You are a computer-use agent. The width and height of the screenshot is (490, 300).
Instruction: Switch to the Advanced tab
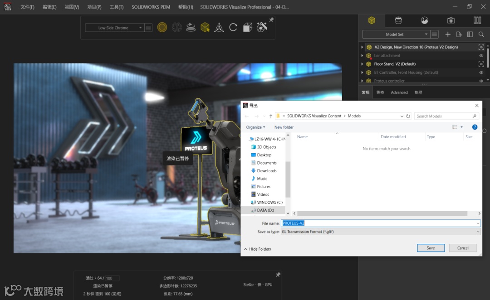pyautogui.click(x=399, y=92)
